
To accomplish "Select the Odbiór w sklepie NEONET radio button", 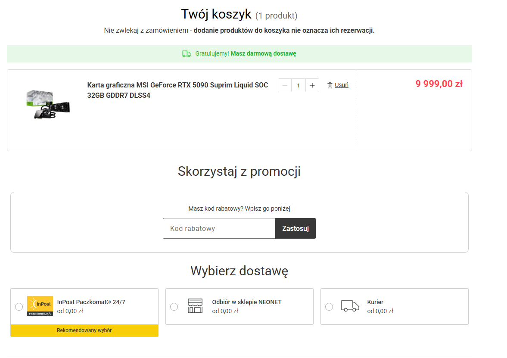I will [174, 307].
